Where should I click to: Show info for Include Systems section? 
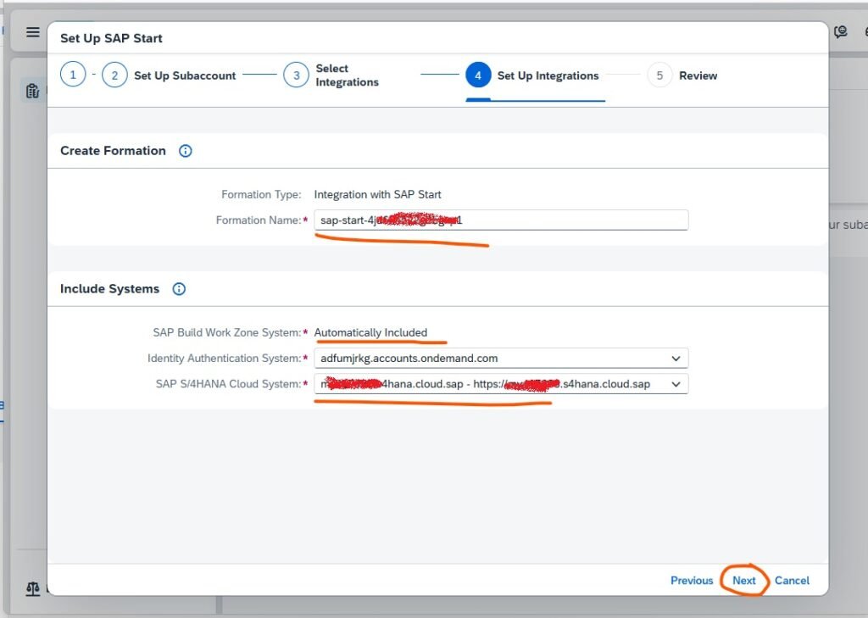(179, 289)
